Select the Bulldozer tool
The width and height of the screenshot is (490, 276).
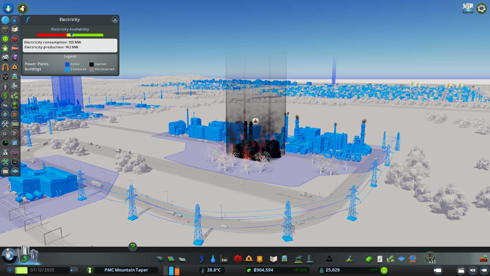(483, 259)
